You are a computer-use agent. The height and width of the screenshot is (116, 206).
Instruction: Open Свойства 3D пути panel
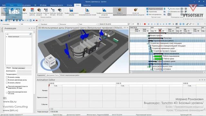(x=53, y=12)
